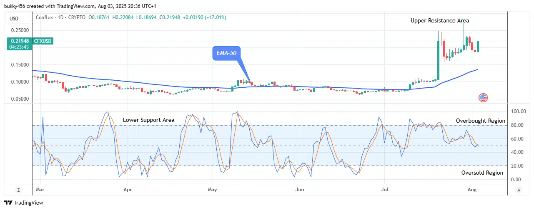This screenshot has width=534, height=210.
Task: Click the TradingView logo at the bottom
Action: (23, 203)
